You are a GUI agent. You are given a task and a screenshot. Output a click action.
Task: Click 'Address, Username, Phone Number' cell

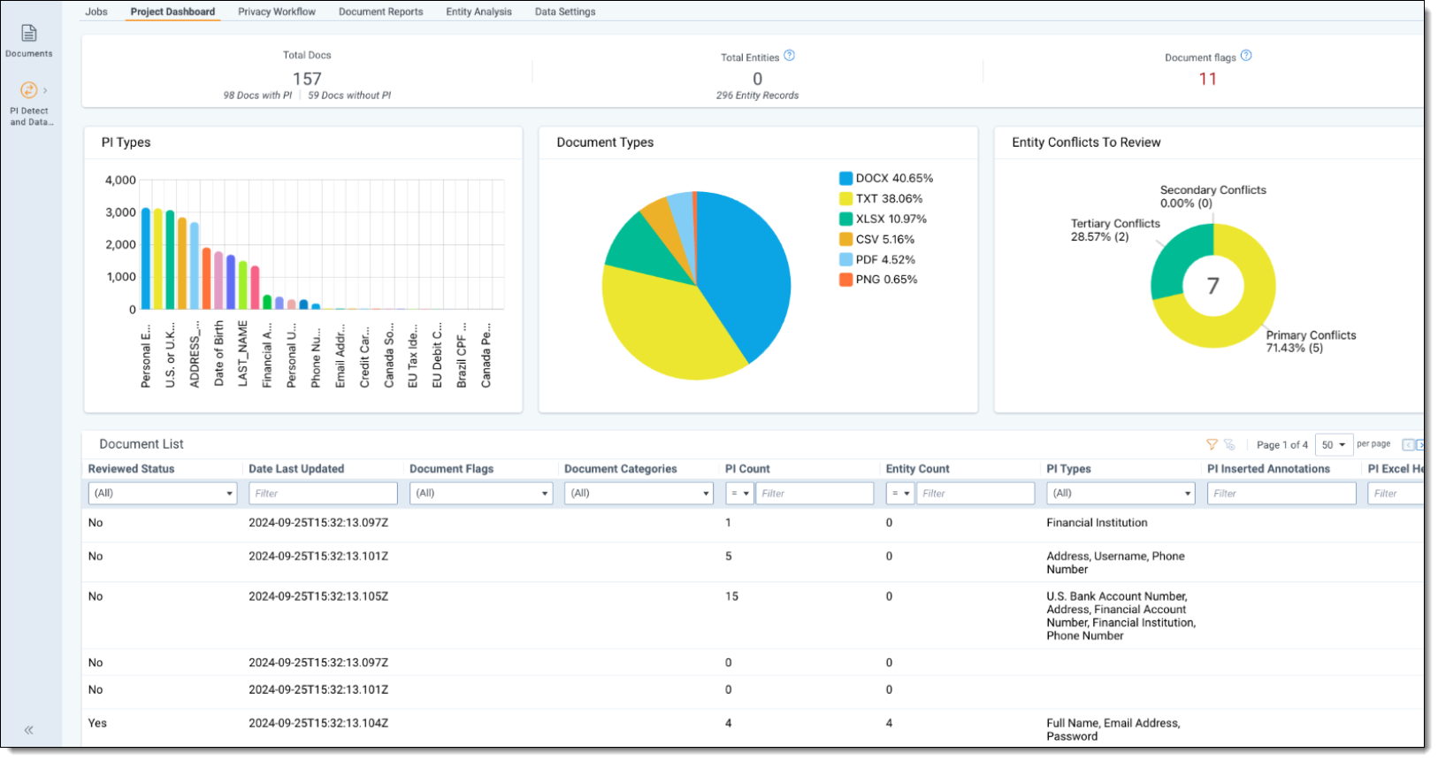pos(1115,563)
